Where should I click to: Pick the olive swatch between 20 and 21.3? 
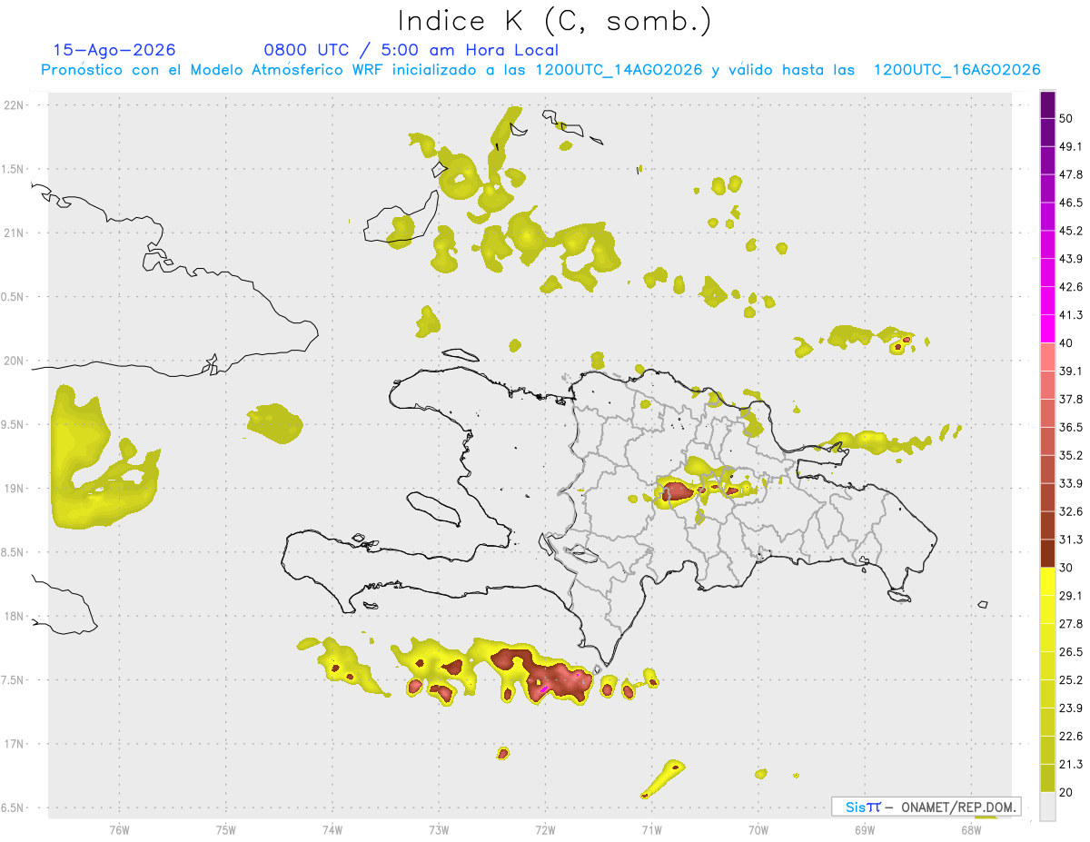[1048, 778]
